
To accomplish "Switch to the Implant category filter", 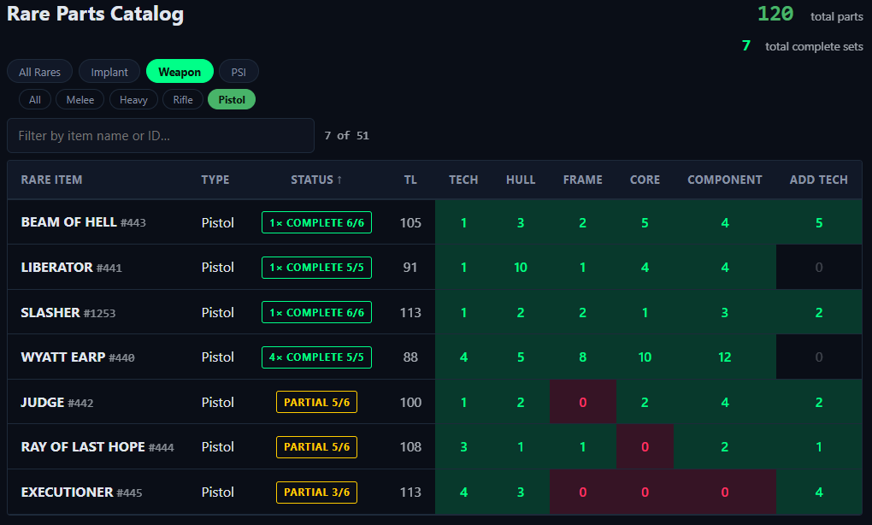I will pos(109,72).
